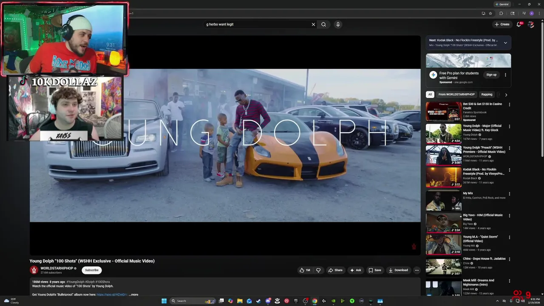Open Discord from the taskbar
The image size is (544, 306).
tap(268, 301)
